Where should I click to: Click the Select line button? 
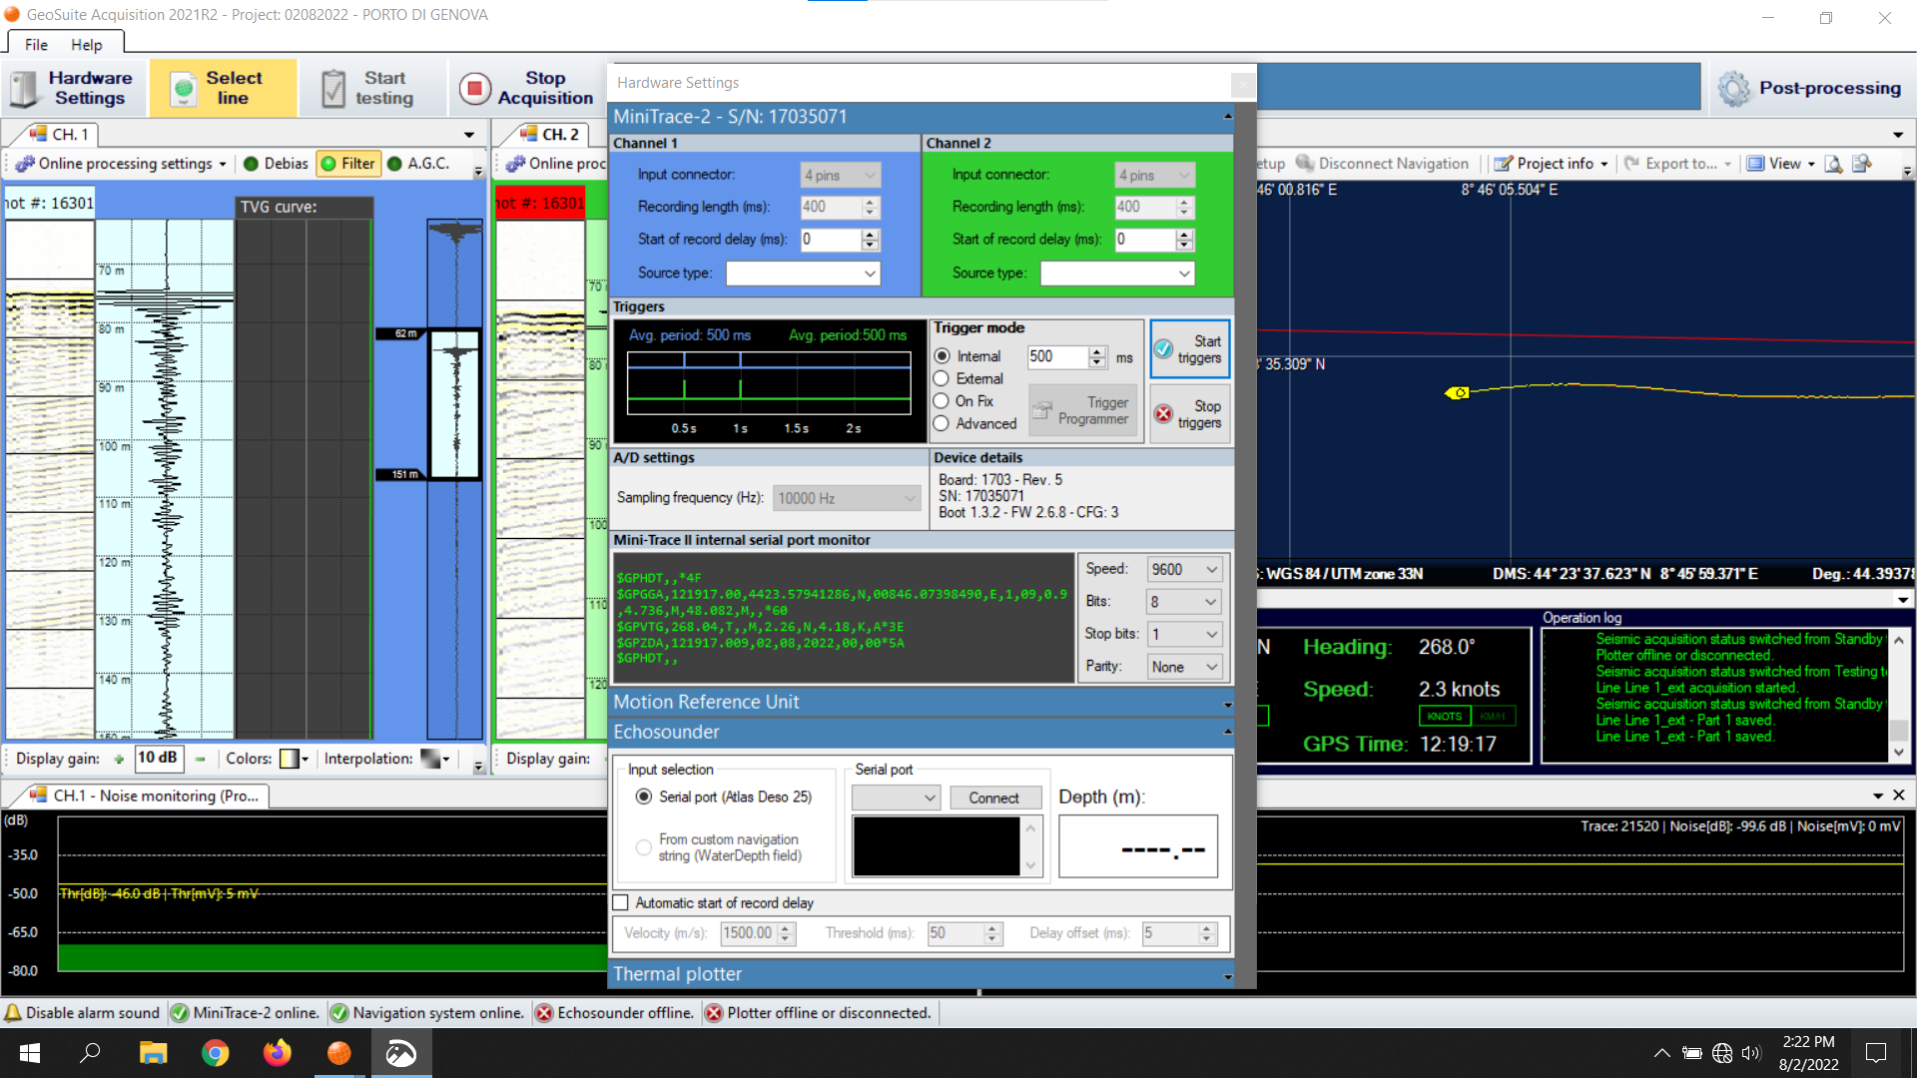coord(223,88)
